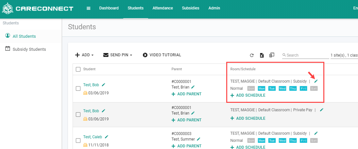The image size is (358, 149).
Task: Open the Attendance tab
Action: (163, 8)
